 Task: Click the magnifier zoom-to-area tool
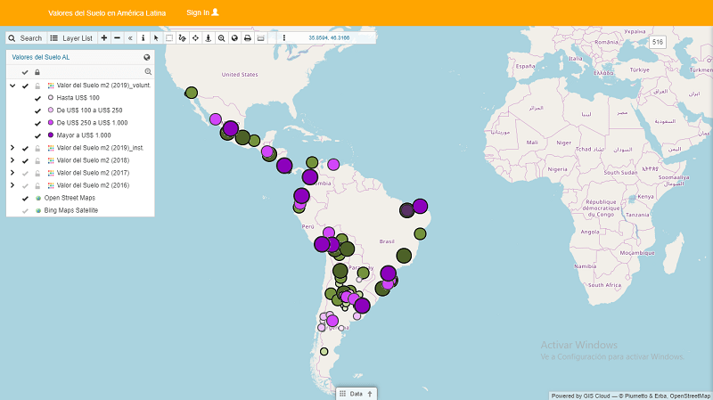(221, 38)
